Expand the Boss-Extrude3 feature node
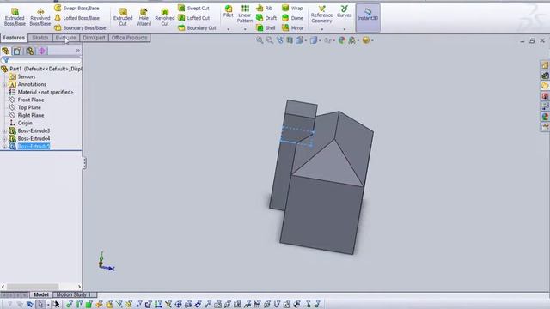This screenshot has height=309, width=550. [x=4, y=130]
